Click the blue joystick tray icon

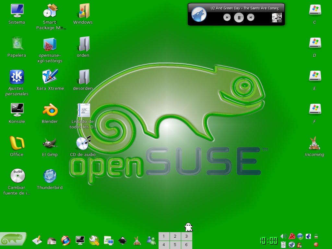point(308,236)
